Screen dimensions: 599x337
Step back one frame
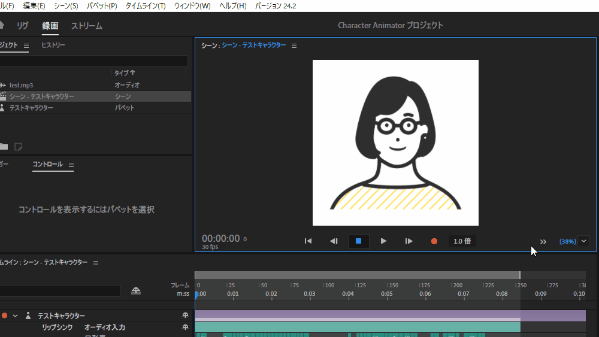coord(334,241)
